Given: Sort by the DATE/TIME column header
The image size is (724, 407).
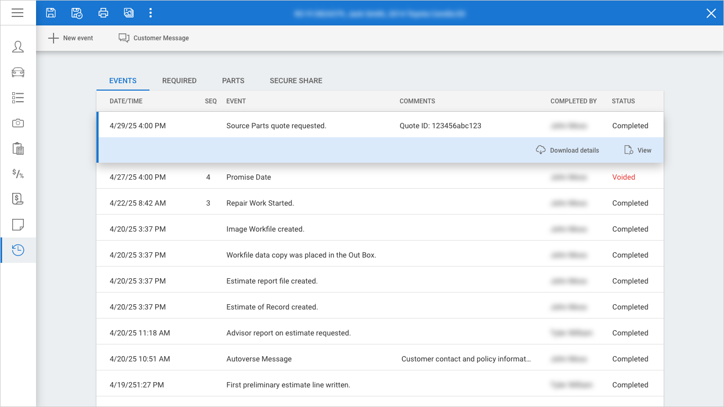Looking at the screenshot, I should pyautogui.click(x=126, y=101).
